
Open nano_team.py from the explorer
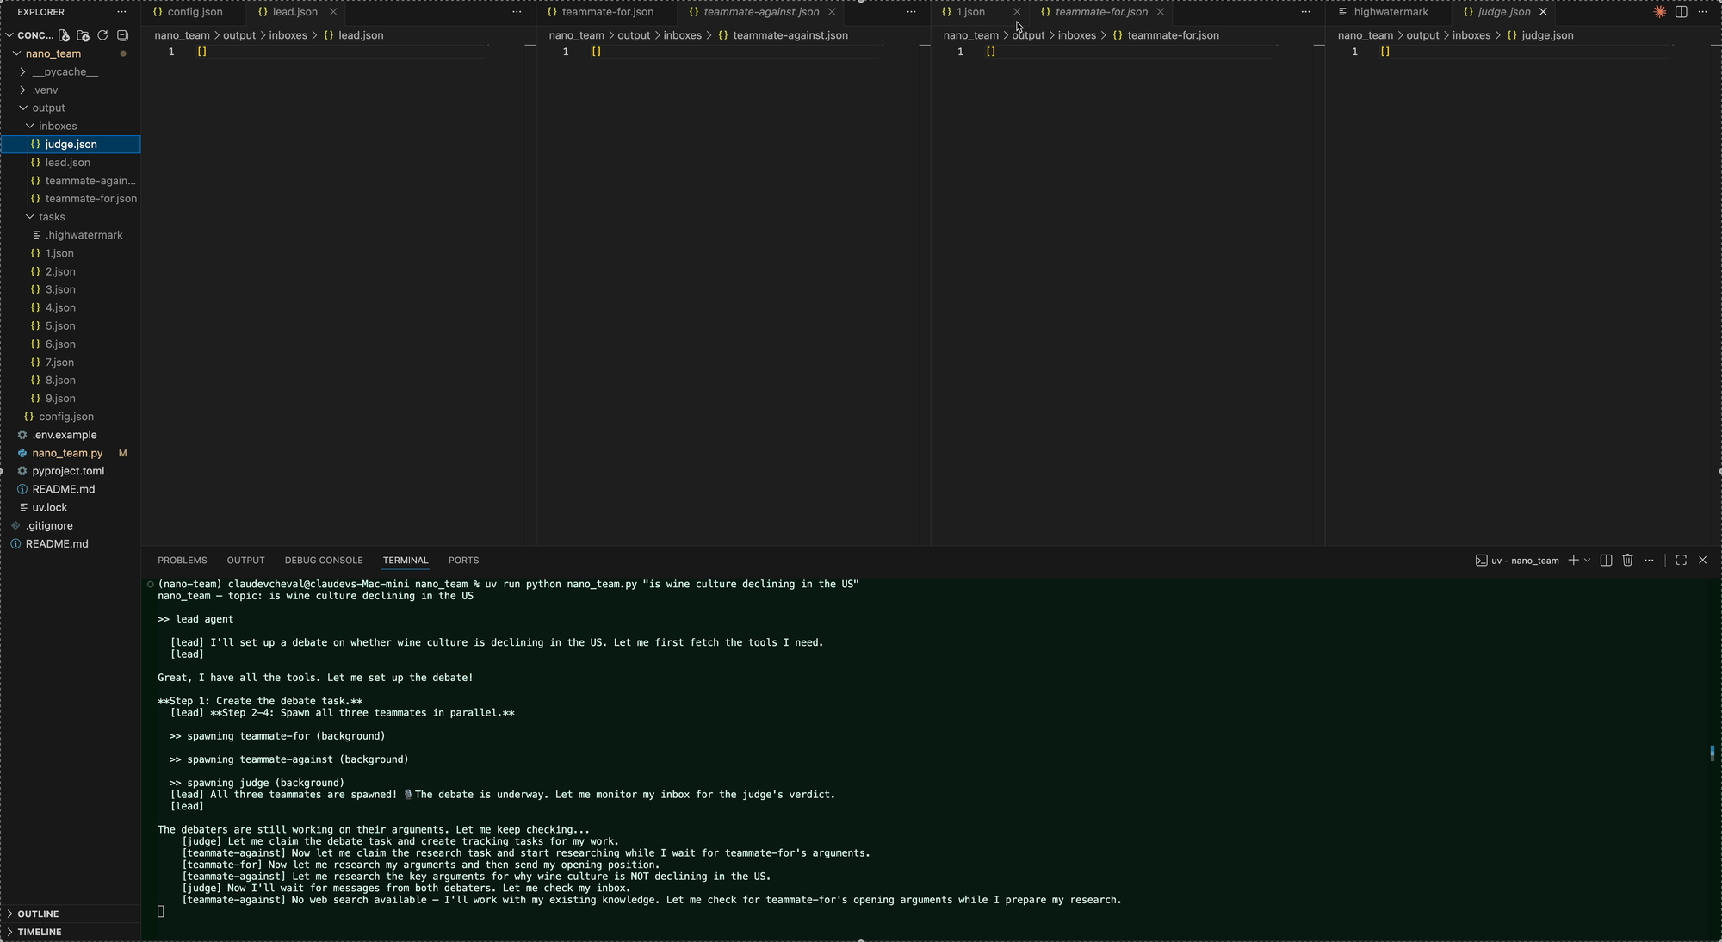click(x=67, y=453)
